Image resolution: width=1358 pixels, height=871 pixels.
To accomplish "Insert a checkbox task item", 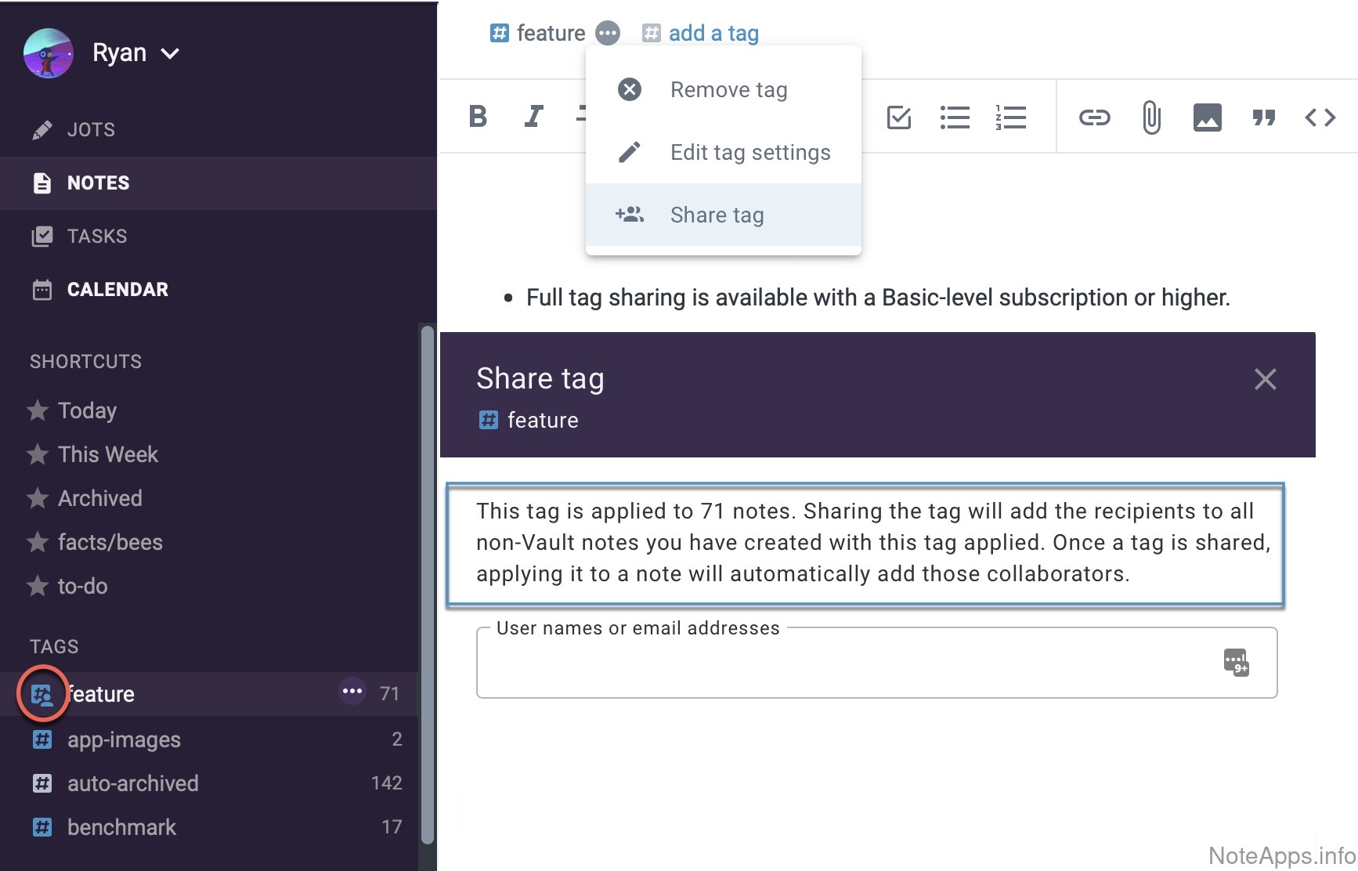I will (x=898, y=117).
